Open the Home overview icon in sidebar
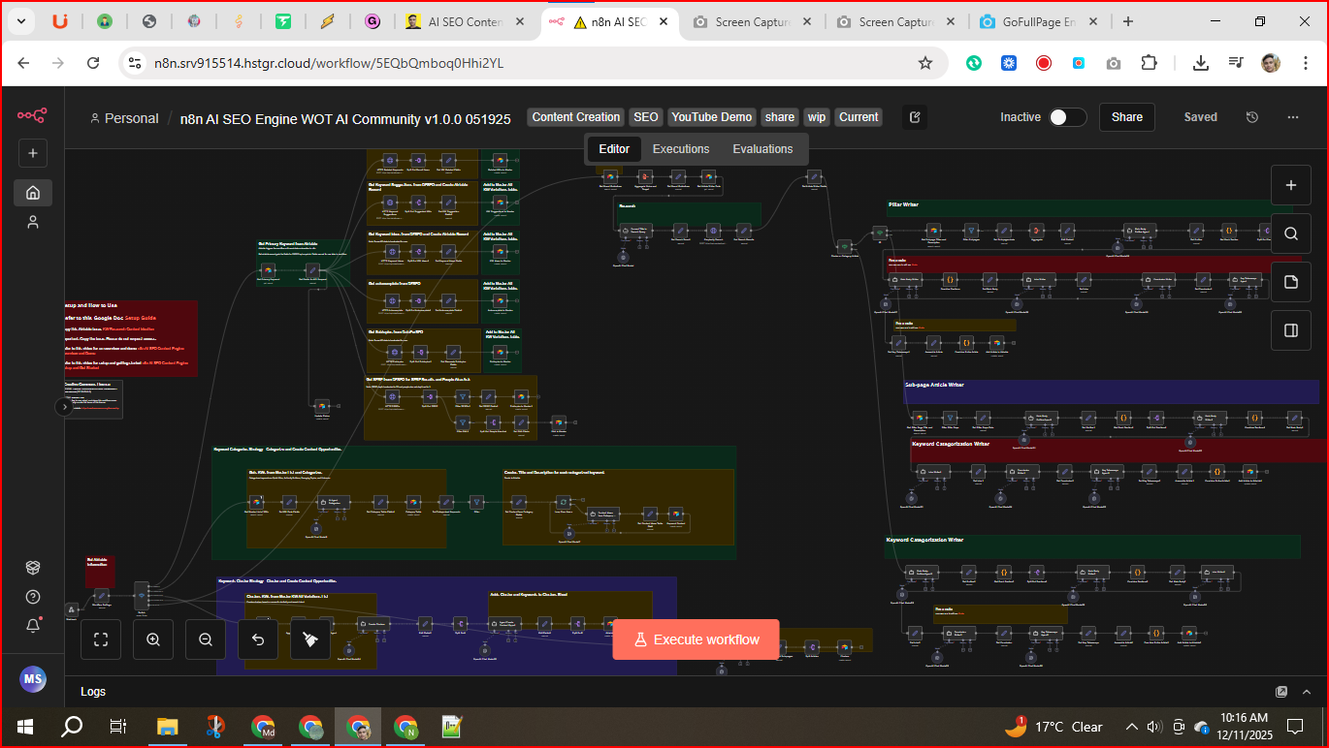Image resolution: width=1329 pixels, height=748 pixels. [x=32, y=193]
